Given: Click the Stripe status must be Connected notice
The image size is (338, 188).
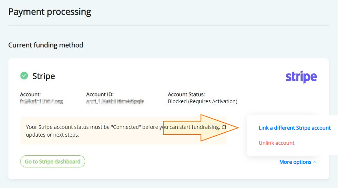Looking at the screenshot, I should (123, 131).
